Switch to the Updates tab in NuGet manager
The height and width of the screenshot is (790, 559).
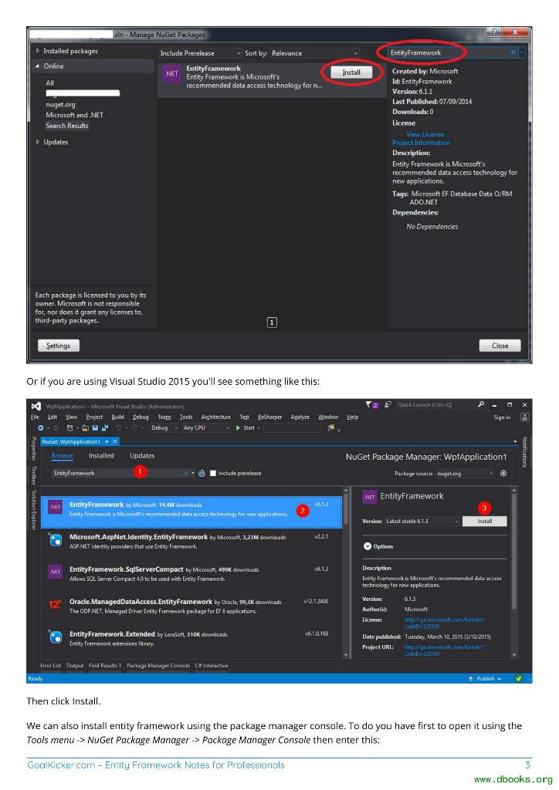[x=142, y=455]
